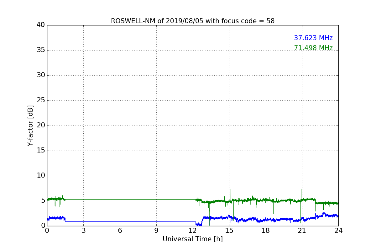This screenshot has width=376, height=251.
Task: Click y-axis tick label 35
Action: (x=40, y=50)
